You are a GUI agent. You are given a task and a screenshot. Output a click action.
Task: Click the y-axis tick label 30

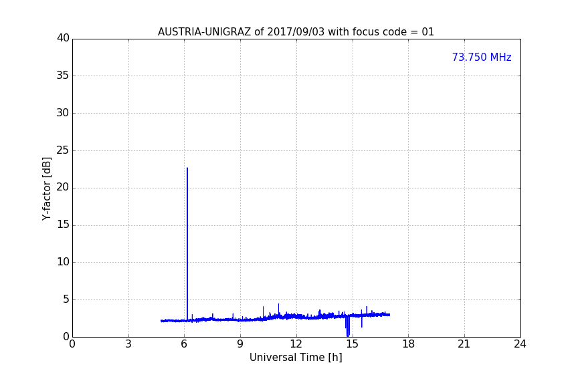63,113
